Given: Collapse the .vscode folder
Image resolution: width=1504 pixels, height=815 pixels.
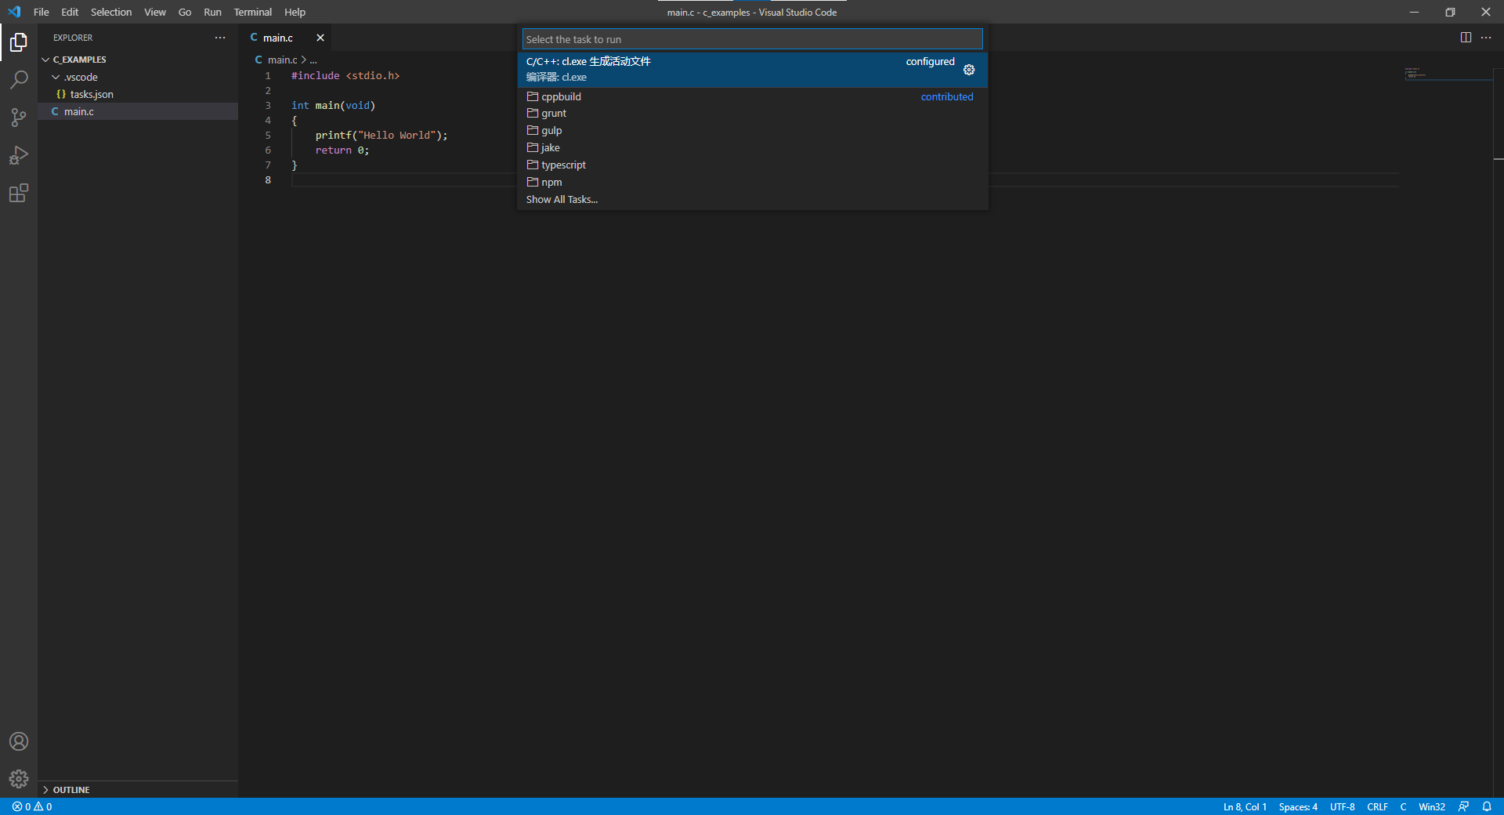Looking at the screenshot, I should pos(138,77).
